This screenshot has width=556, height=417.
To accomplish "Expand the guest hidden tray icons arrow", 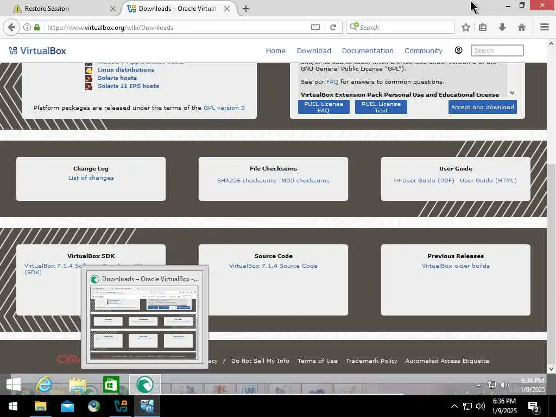I will click(479, 385).
